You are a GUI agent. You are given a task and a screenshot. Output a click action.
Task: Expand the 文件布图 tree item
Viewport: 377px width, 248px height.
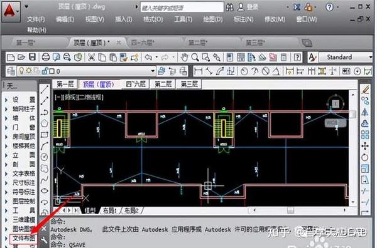[x=23, y=238]
